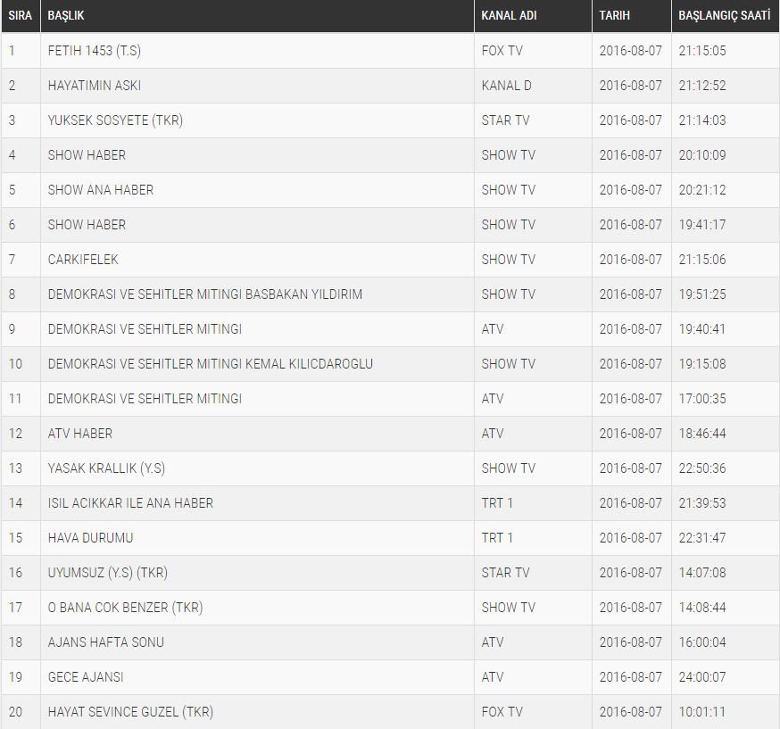
Task: Click the KANAL ADI column header
Action: pyautogui.click(x=510, y=16)
